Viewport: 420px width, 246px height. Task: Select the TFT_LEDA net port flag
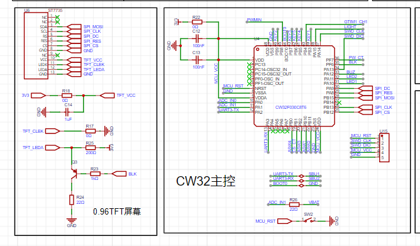coord(53,148)
